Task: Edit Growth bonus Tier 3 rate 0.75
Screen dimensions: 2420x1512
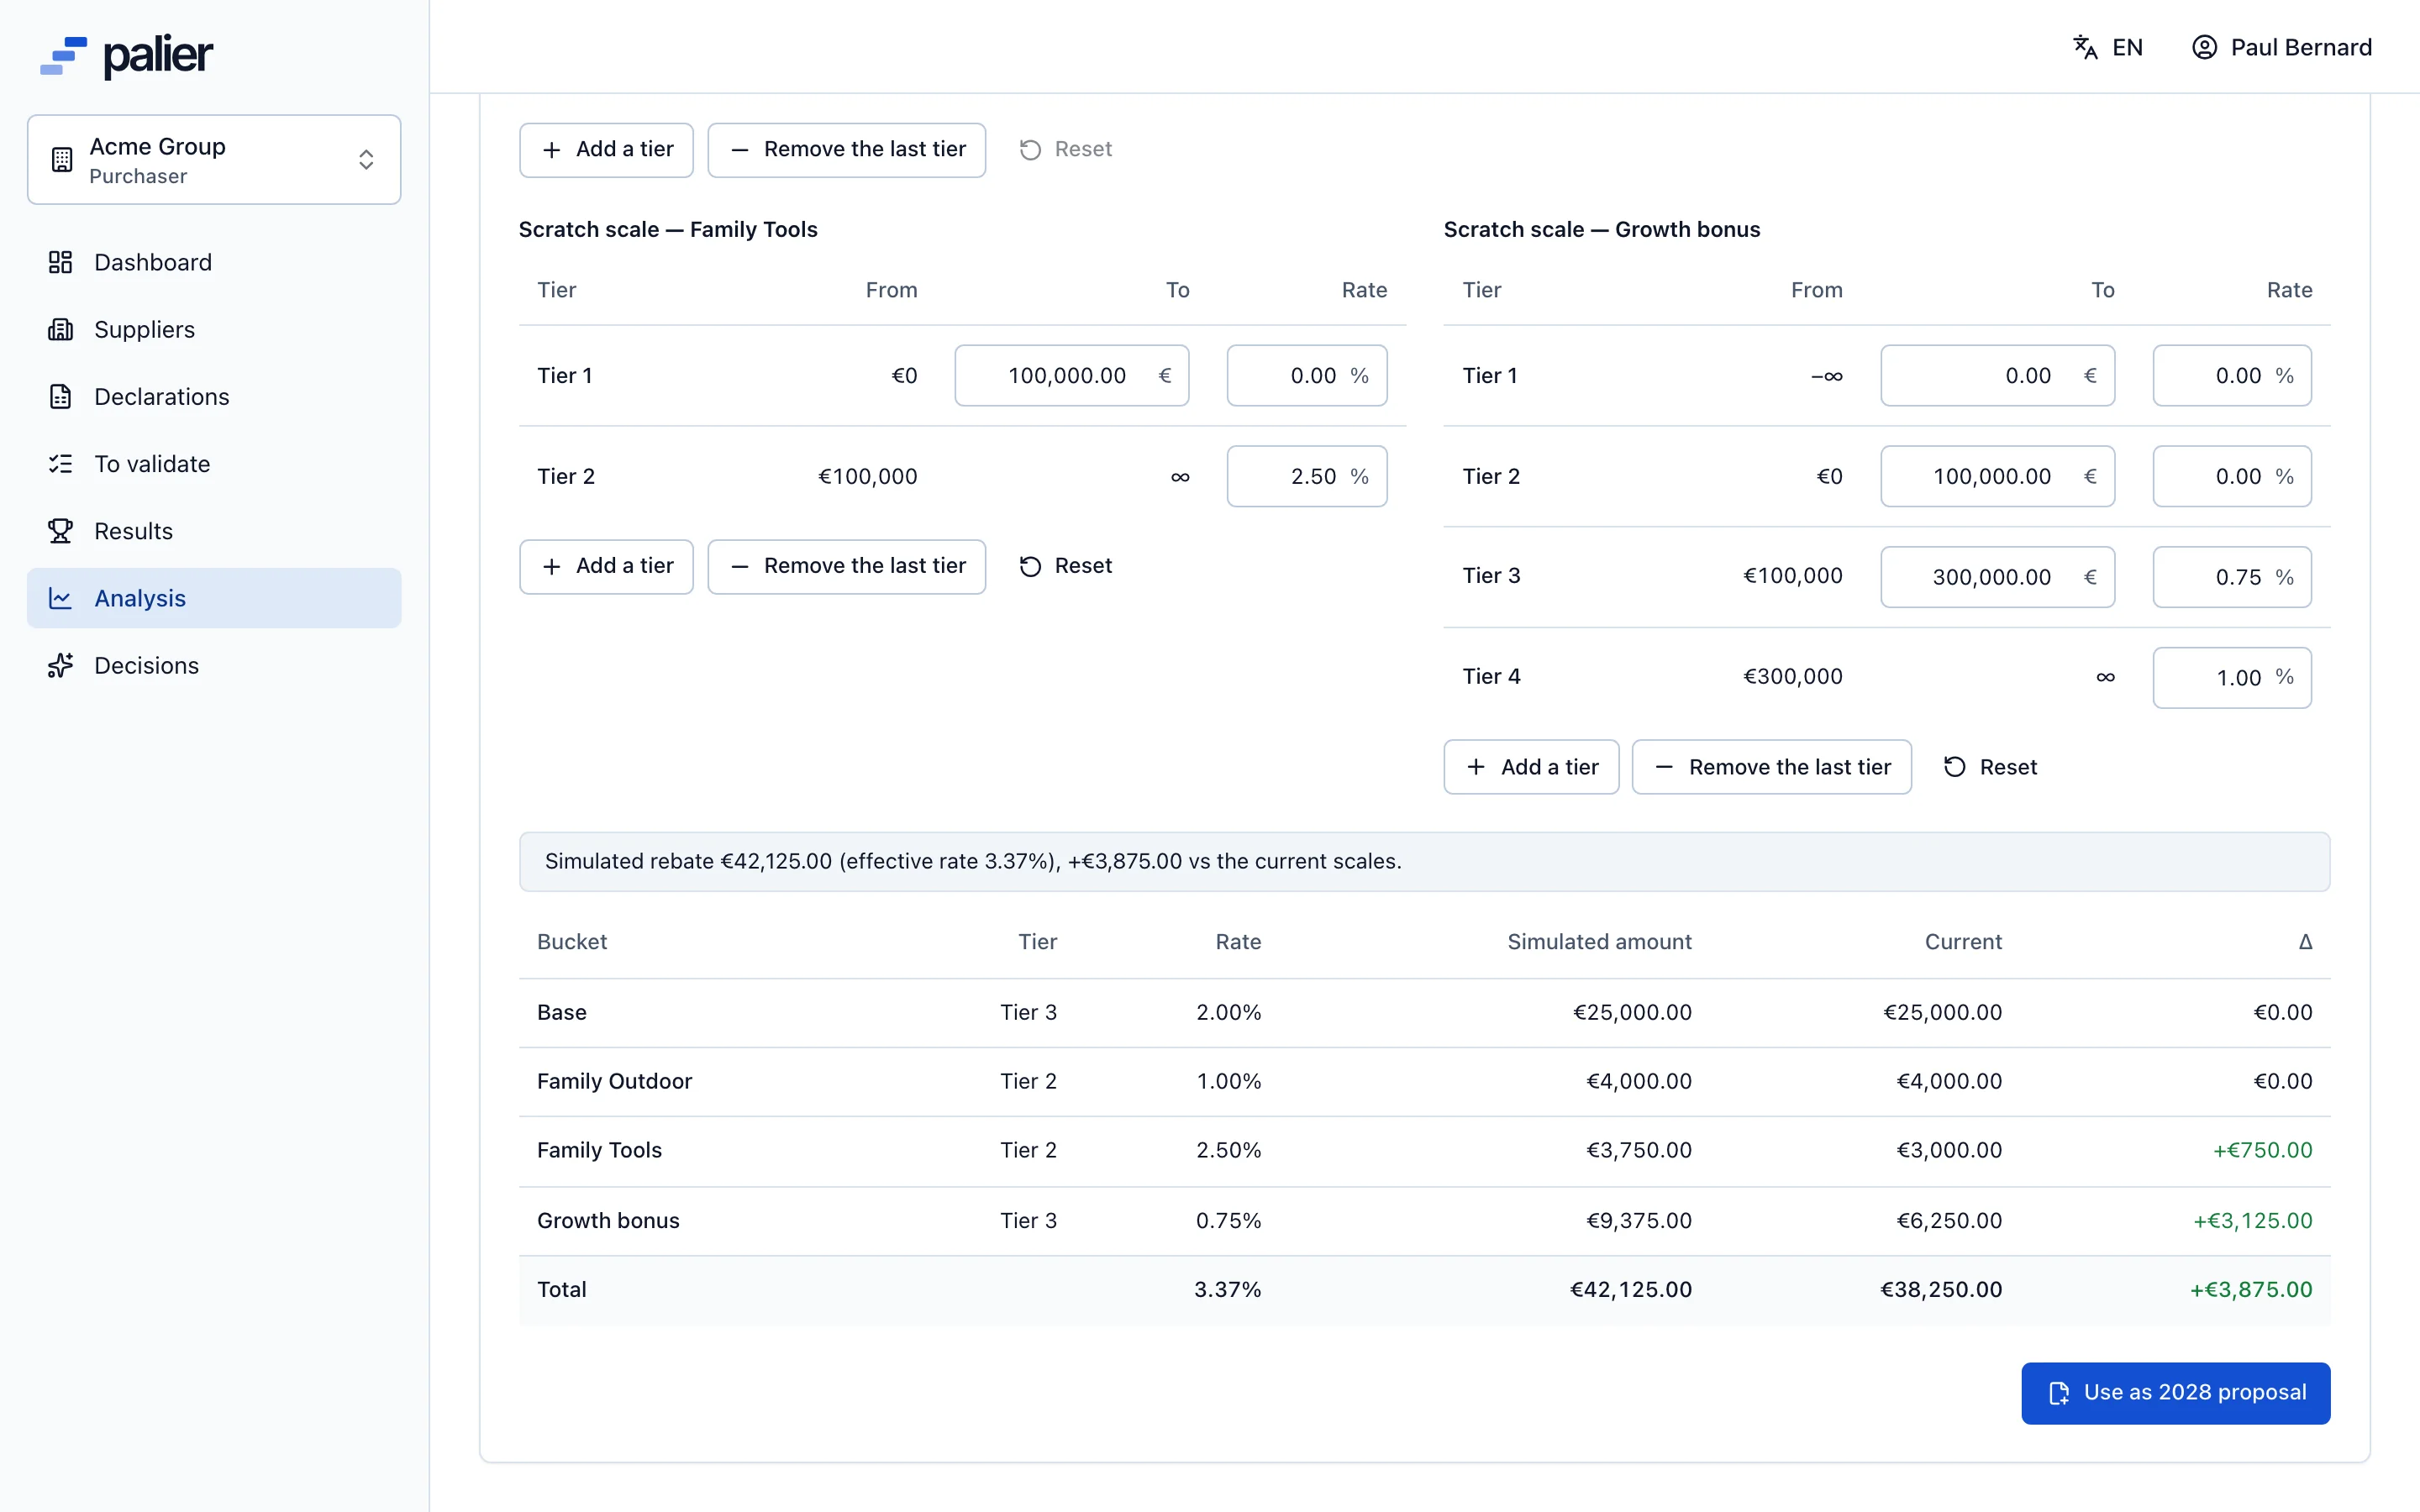Action: pyautogui.click(x=2232, y=577)
